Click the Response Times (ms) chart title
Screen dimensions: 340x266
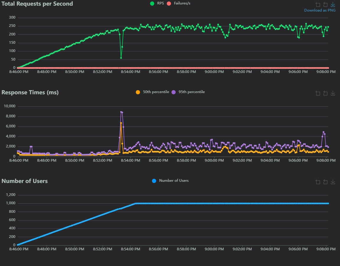click(x=30, y=93)
